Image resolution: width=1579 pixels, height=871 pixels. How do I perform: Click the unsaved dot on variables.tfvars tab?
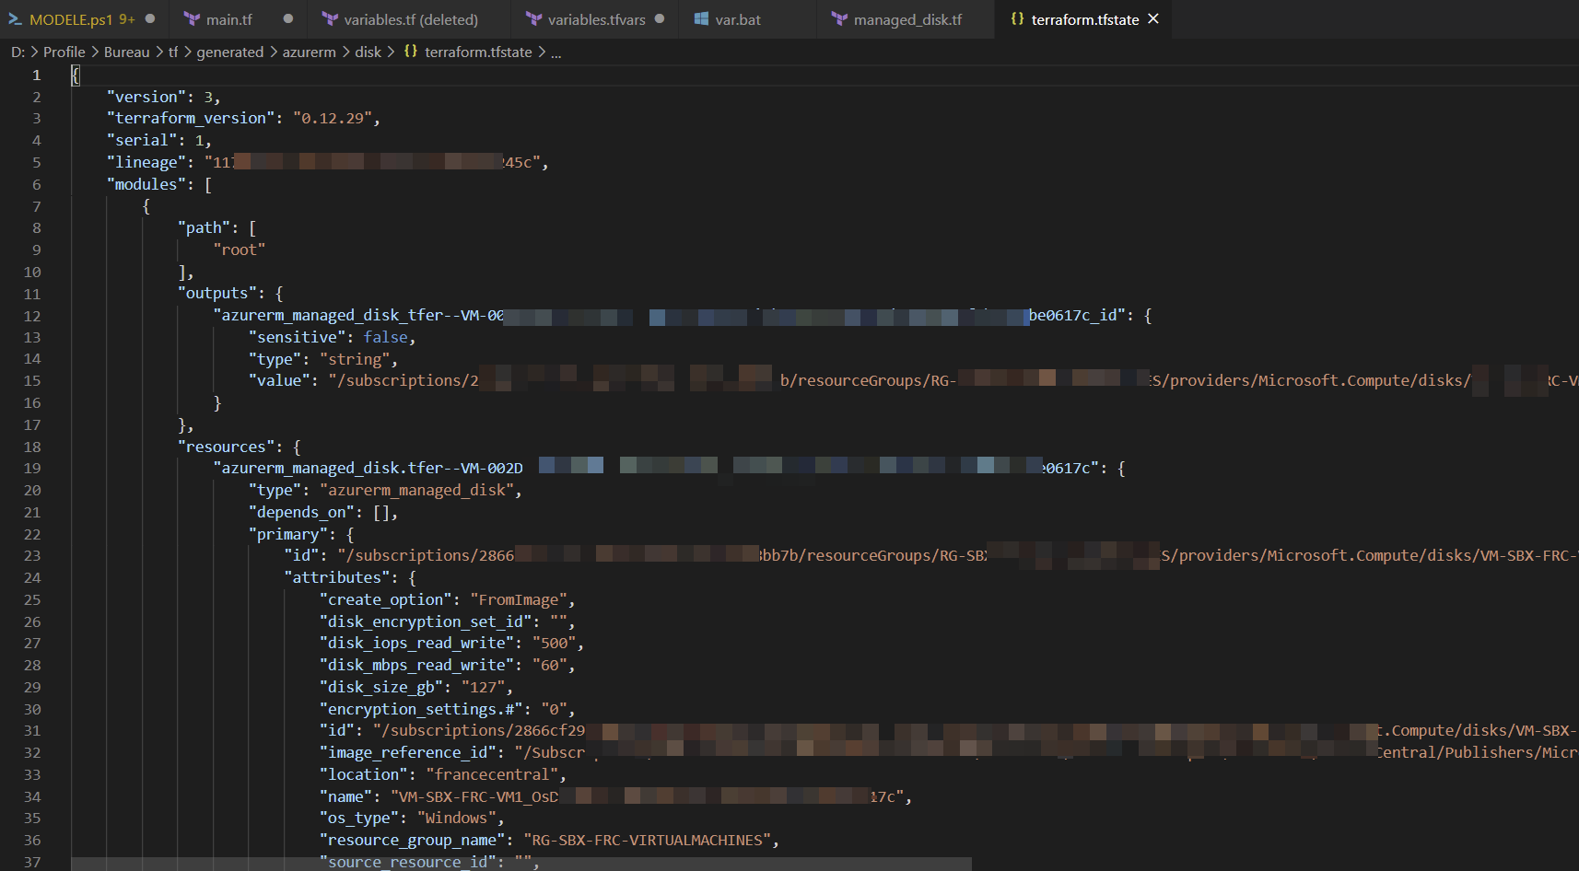[x=660, y=18]
